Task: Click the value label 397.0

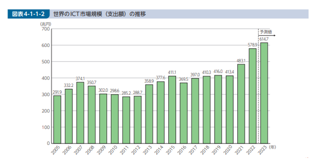Action: (x=195, y=75)
